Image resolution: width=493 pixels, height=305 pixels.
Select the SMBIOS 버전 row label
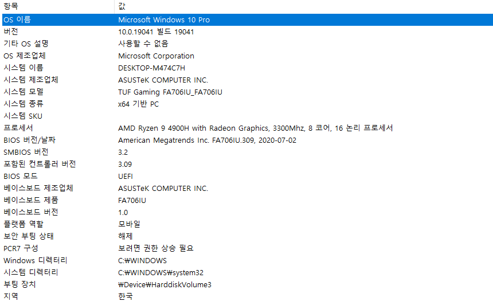(x=26, y=152)
